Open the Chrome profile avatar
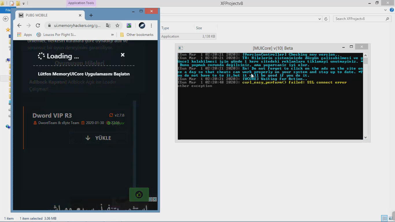The width and height of the screenshot is (395, 222). [x=142, y=25]
